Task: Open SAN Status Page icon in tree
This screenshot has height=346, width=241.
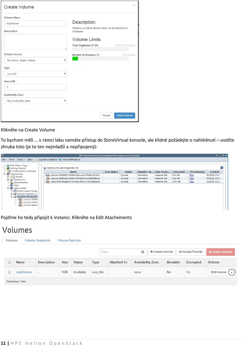Action: tap(8, 165)
